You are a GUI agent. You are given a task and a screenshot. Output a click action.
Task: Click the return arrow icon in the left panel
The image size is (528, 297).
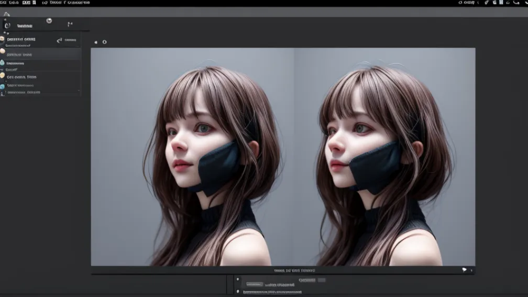tap(59, 40)
